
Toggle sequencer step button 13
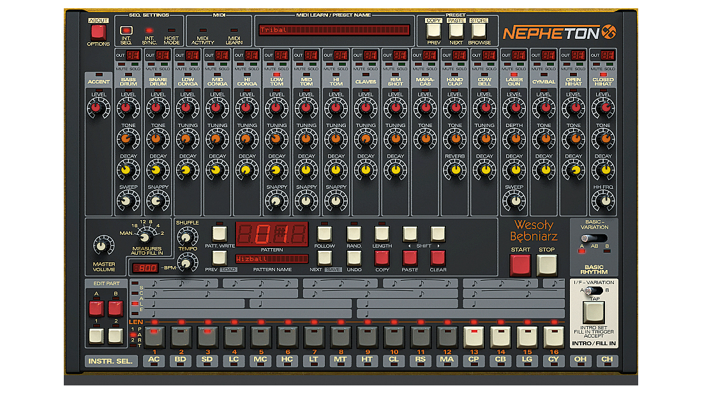(x=474, y=337)
